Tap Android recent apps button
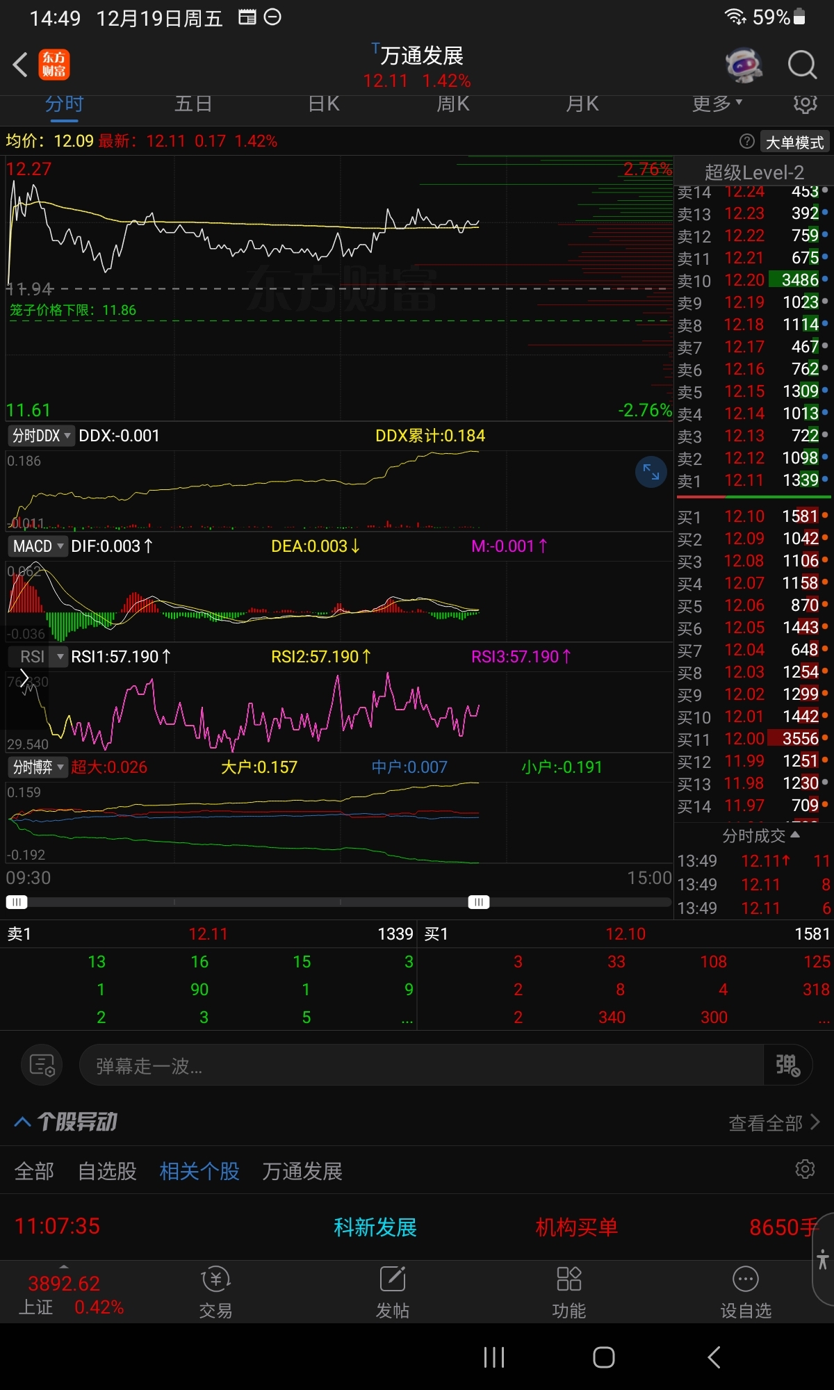 [494, 1357]
